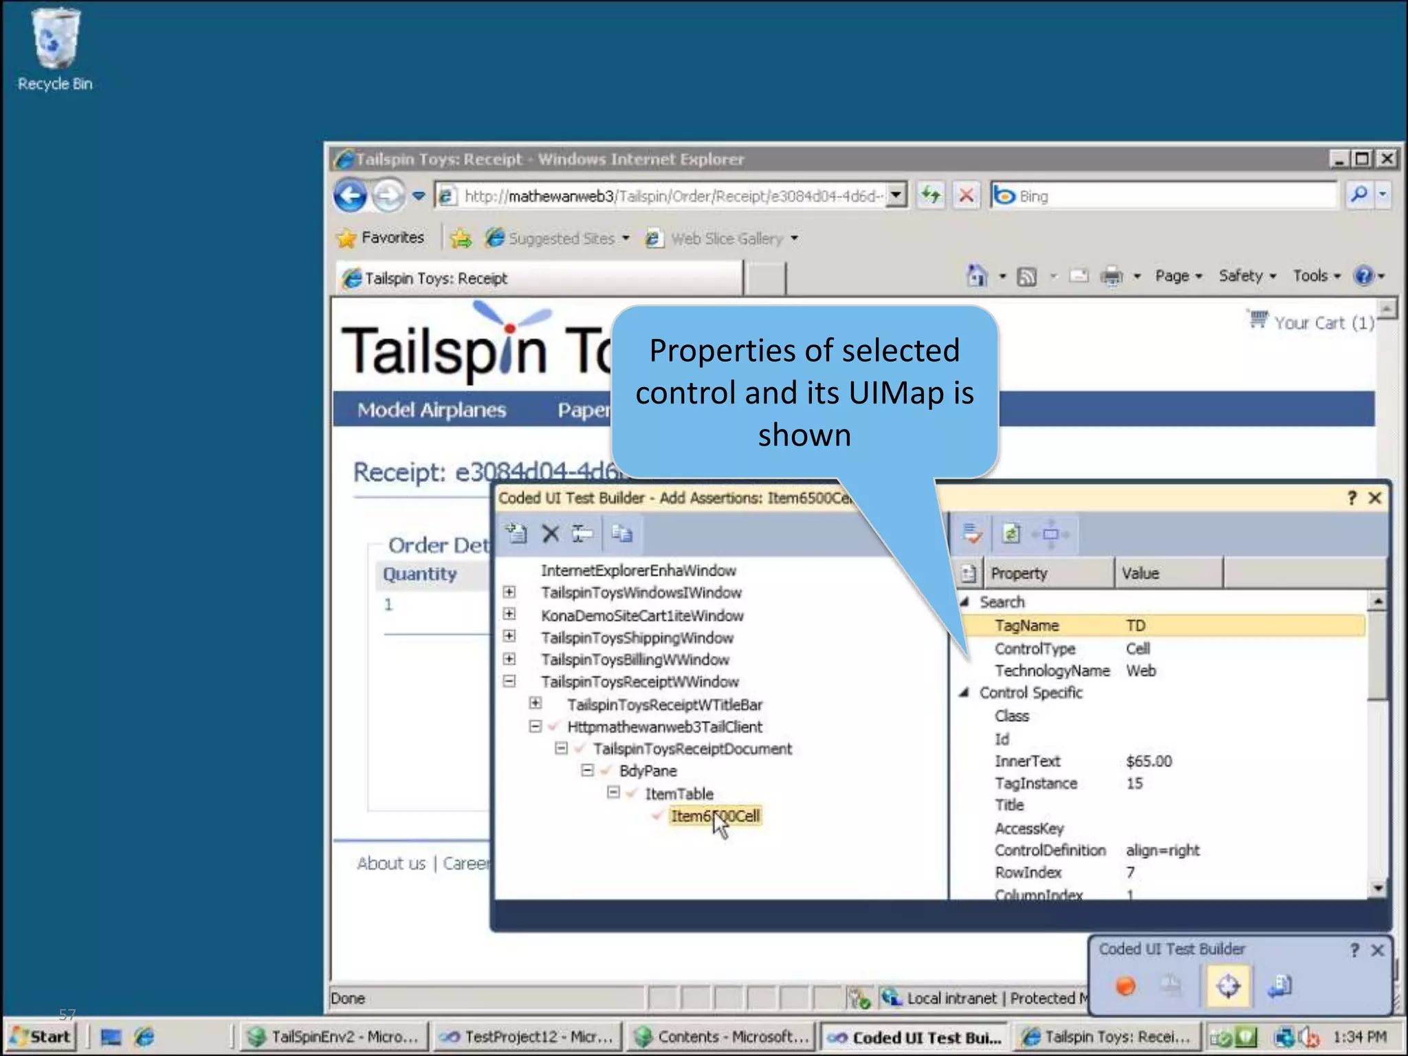Click the IE Forward arrow button
1408x1056 pixels.
click(388, 196)
